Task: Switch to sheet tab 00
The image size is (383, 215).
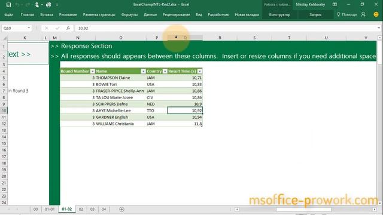Action: tap(36, 209)
